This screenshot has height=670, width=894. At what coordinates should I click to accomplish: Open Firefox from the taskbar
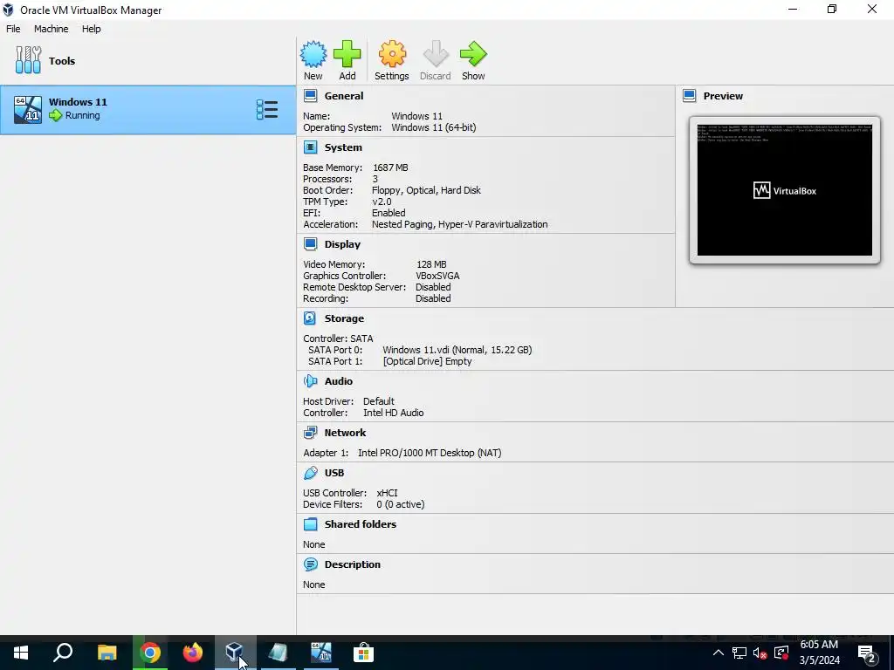click(x=193, y=653)
